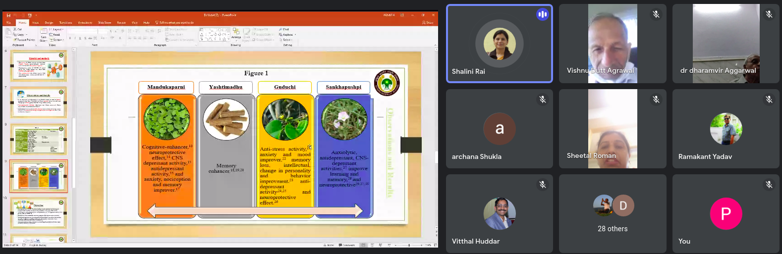
Task: Adjust the zoom slider in status bar
Action: [x=409, y=245]
